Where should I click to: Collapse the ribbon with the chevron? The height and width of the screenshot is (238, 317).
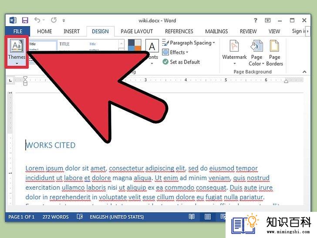pyautogui.click(x=304, y=71)
